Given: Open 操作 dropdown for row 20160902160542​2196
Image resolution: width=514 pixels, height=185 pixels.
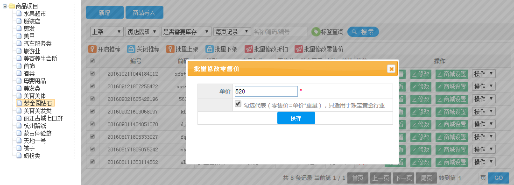Looking at the screenshot, I should pos(484,99).
